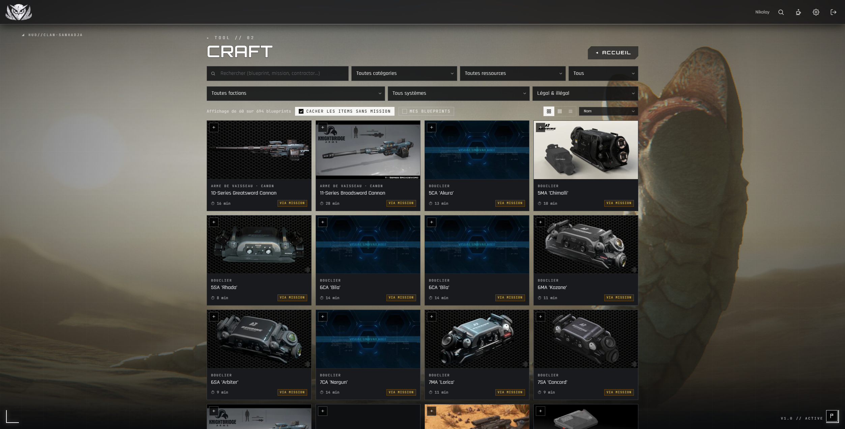This screenshot has height=429, width=845.
Task: Open the 'Nom' sort dropdown
Action: (x=608, y=111)
